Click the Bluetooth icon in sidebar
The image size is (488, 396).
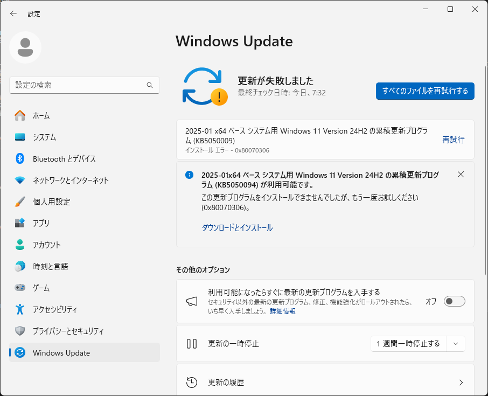(20, 158)
